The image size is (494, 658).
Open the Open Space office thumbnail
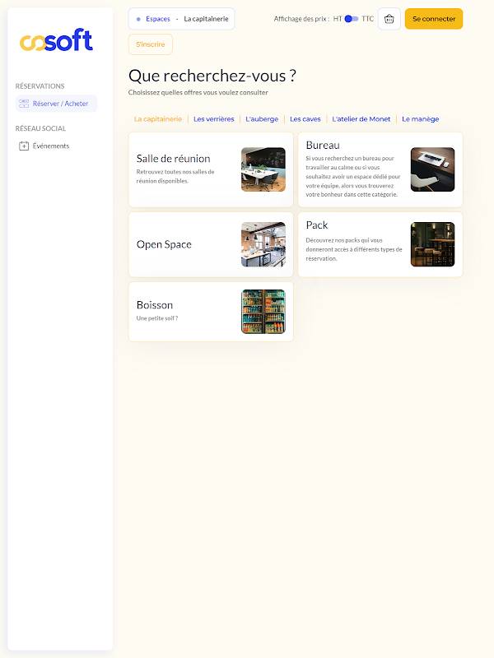pos(263,244)
